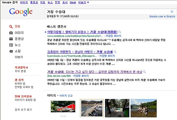Open the 더보기 dropdown in top bar

[83, 2]
